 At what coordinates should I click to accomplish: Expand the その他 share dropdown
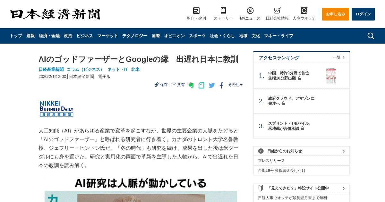(x=235, y=85)
